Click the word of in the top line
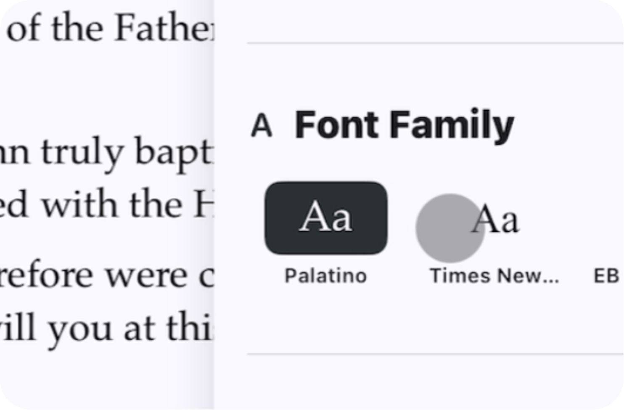This screenshot has width=624, height=410. 25,29
